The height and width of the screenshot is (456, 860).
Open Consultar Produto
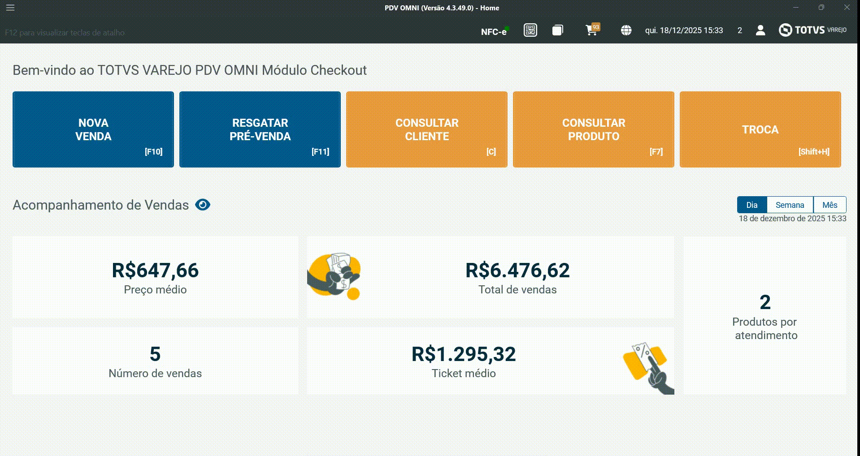[x=594, y=129]
